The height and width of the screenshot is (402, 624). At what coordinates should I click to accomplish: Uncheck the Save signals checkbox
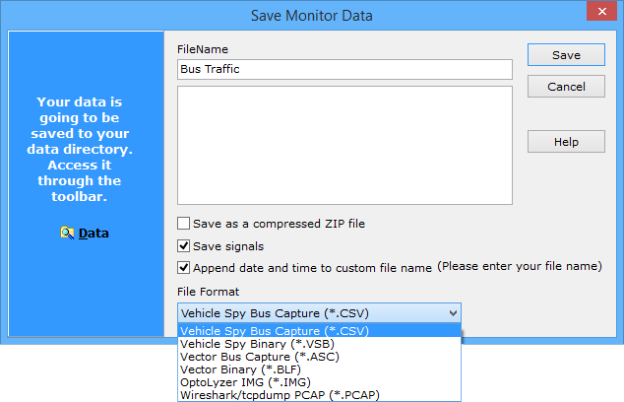184,245
